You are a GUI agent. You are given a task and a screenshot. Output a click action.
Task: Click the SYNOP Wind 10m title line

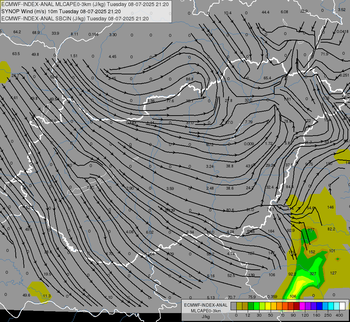[x=61, y=11]
